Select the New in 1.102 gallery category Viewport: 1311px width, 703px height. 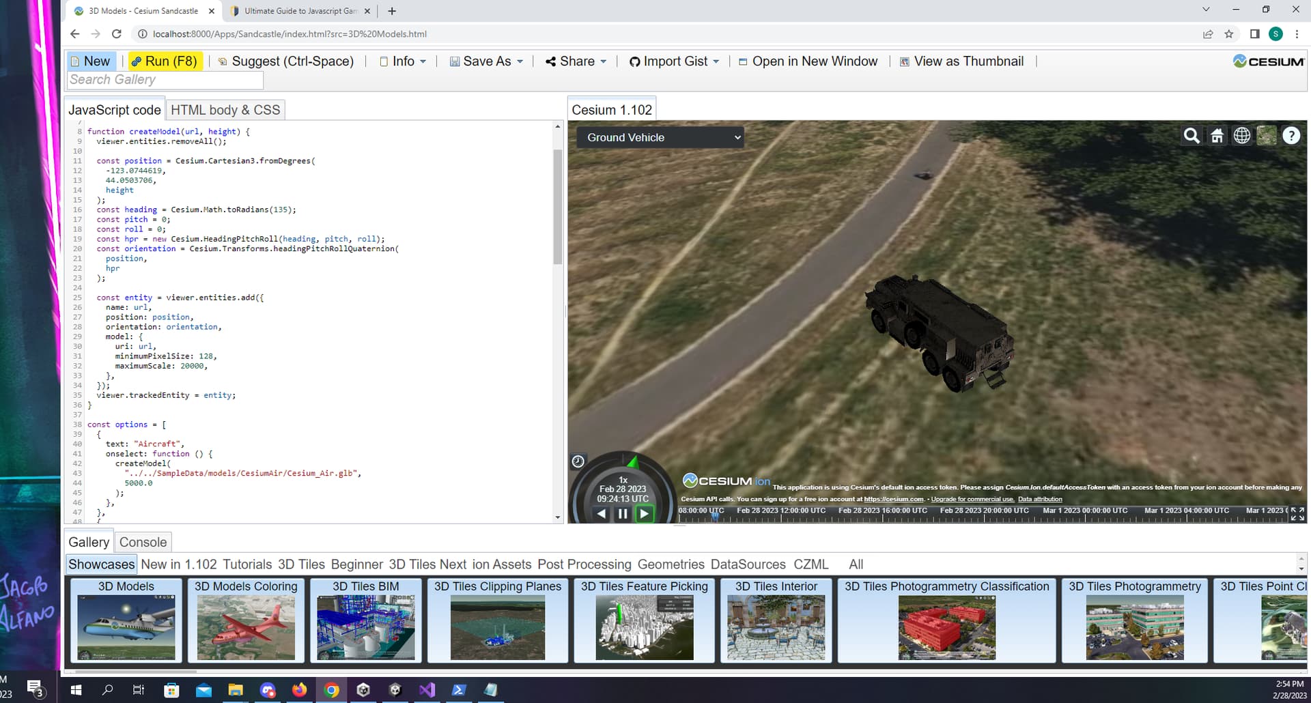click(x=179, y=564)
